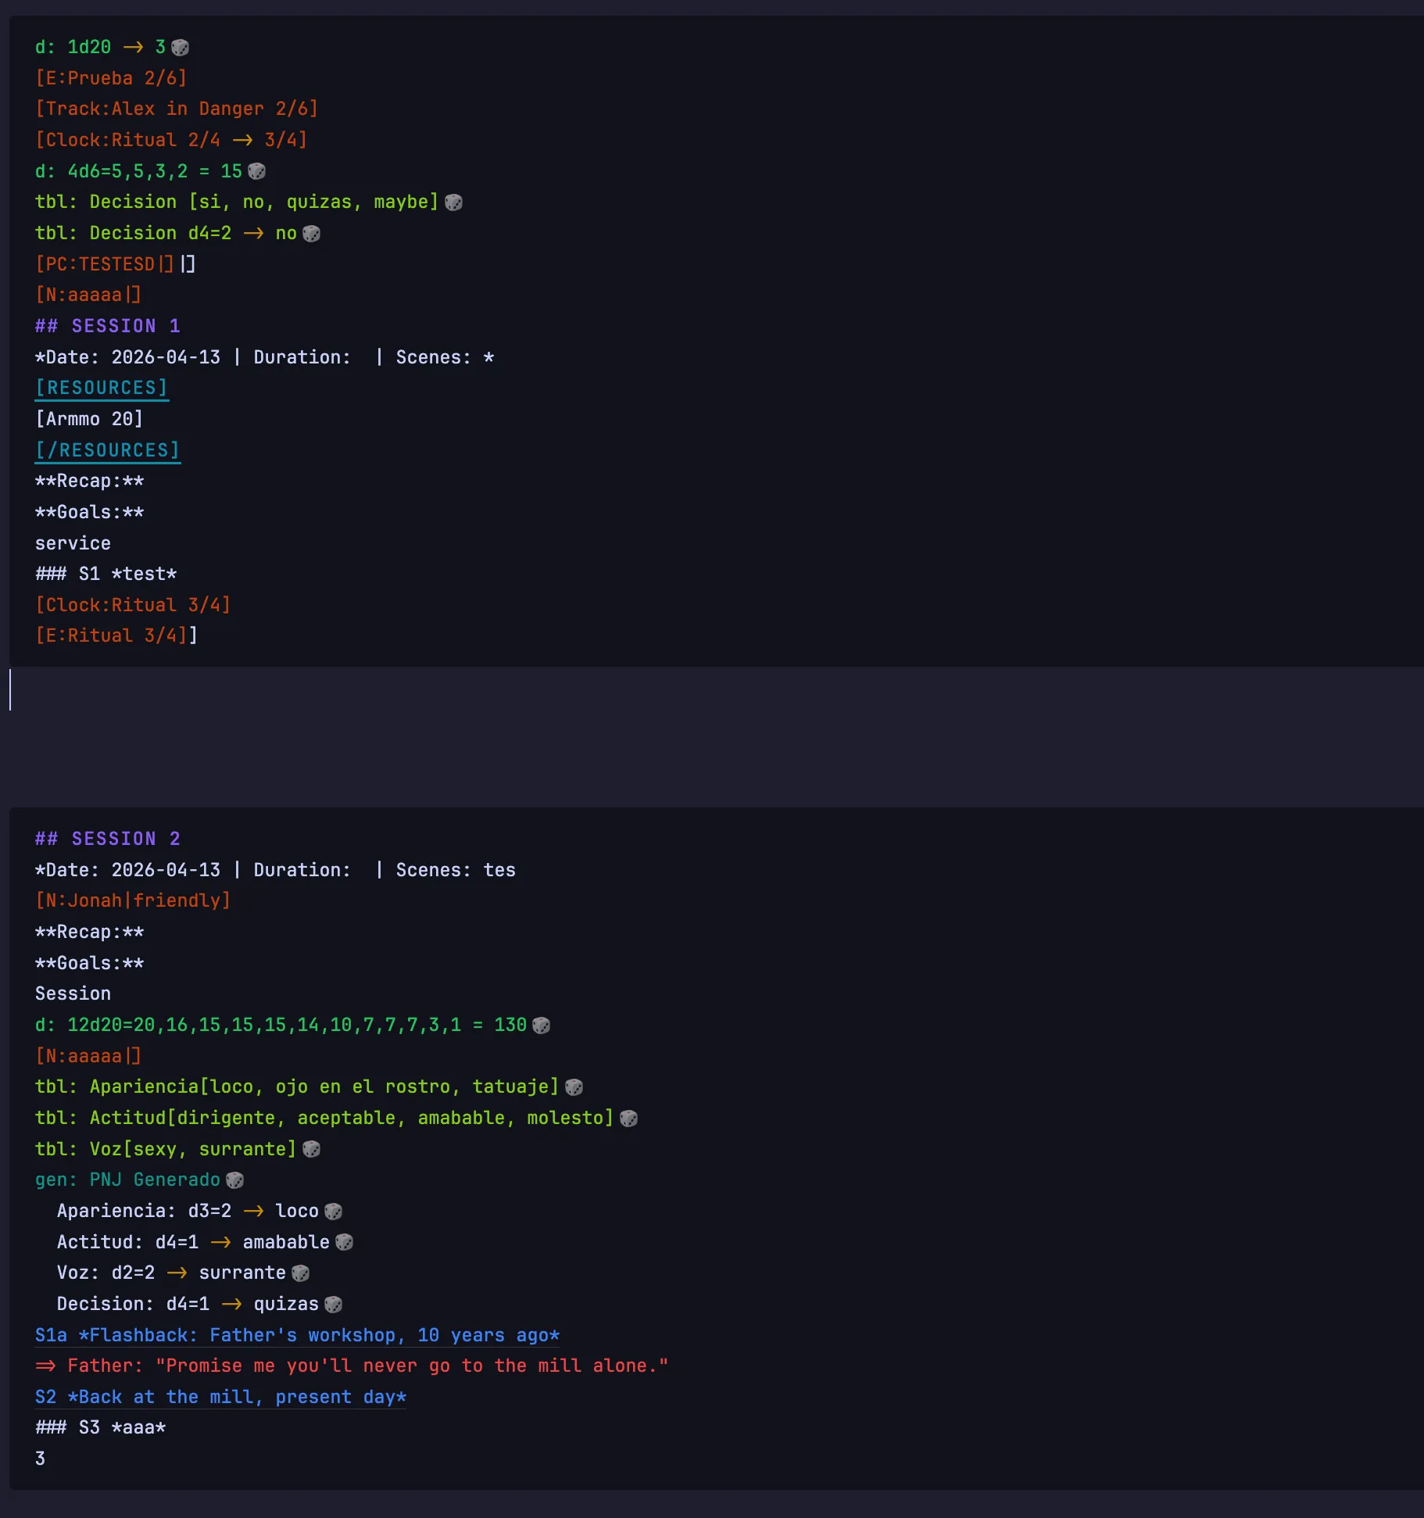Click the dice icon after '1d20 → 3'
The height and width of the screenshot is (1518, 1424).
pyautogui.click(x=180, y=48)
